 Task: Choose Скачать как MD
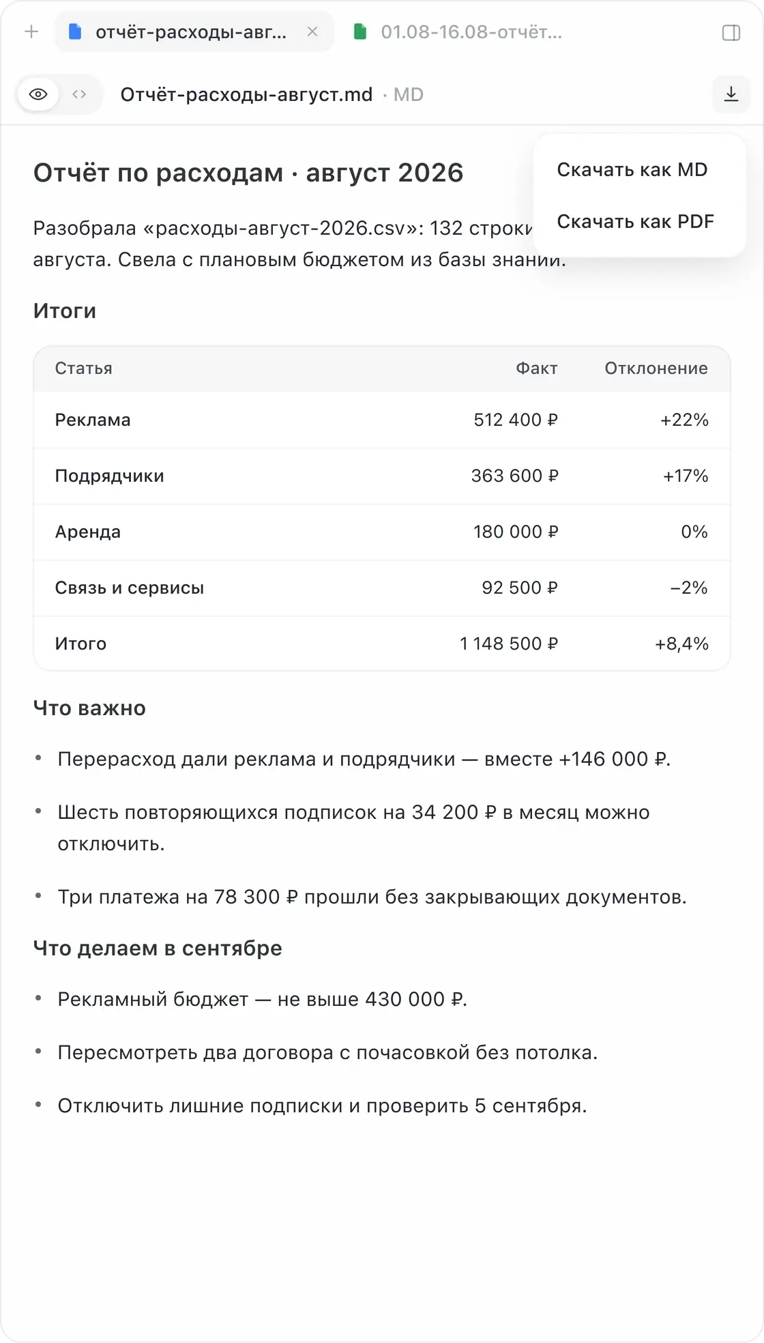coord(632,169)
